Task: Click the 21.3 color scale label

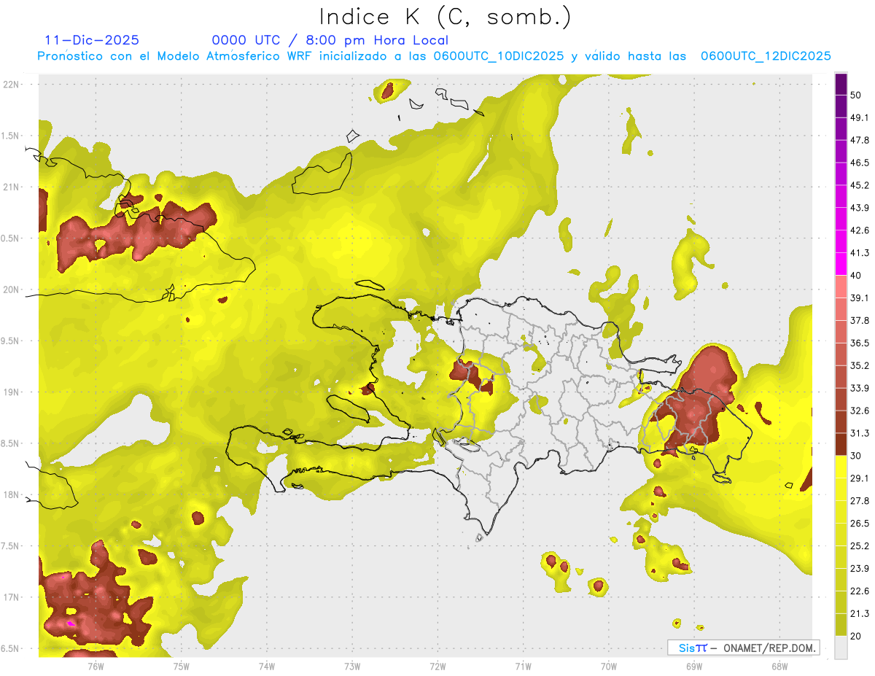Action: coord(860,614)
